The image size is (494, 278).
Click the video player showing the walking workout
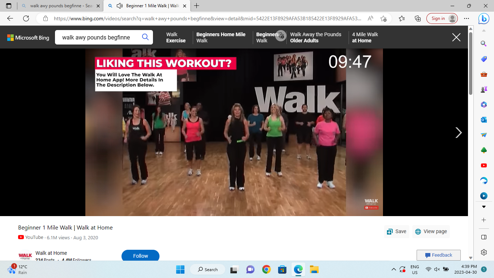234,132
